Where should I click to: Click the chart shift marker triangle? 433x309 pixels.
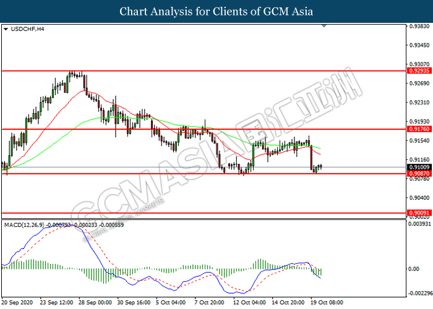(324, 26)
